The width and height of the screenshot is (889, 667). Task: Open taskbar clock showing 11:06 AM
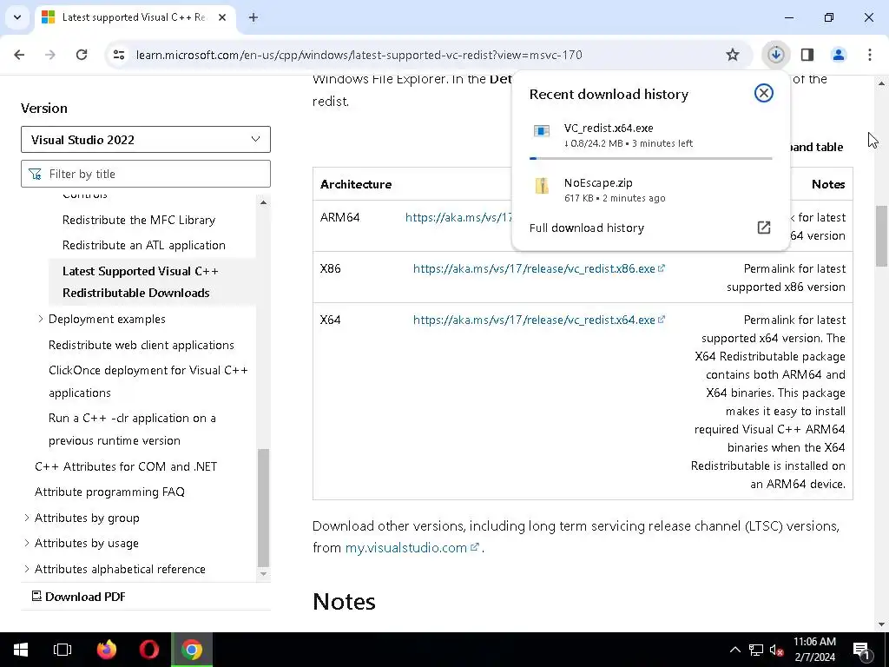tap(814, 650)
